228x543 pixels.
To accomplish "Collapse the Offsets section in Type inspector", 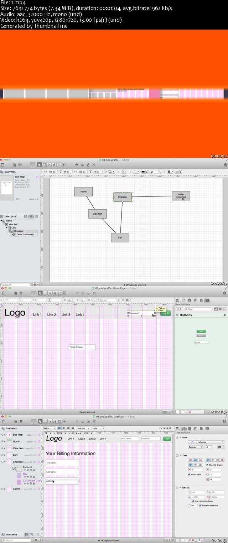I will click(180, 487).
